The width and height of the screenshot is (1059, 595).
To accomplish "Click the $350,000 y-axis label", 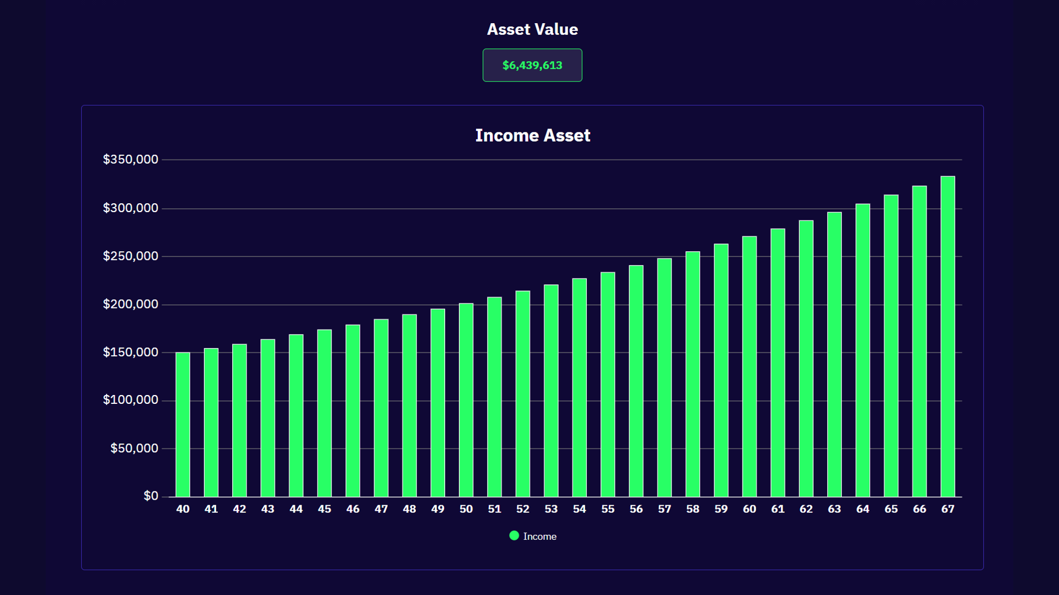I will coord(131,160).
